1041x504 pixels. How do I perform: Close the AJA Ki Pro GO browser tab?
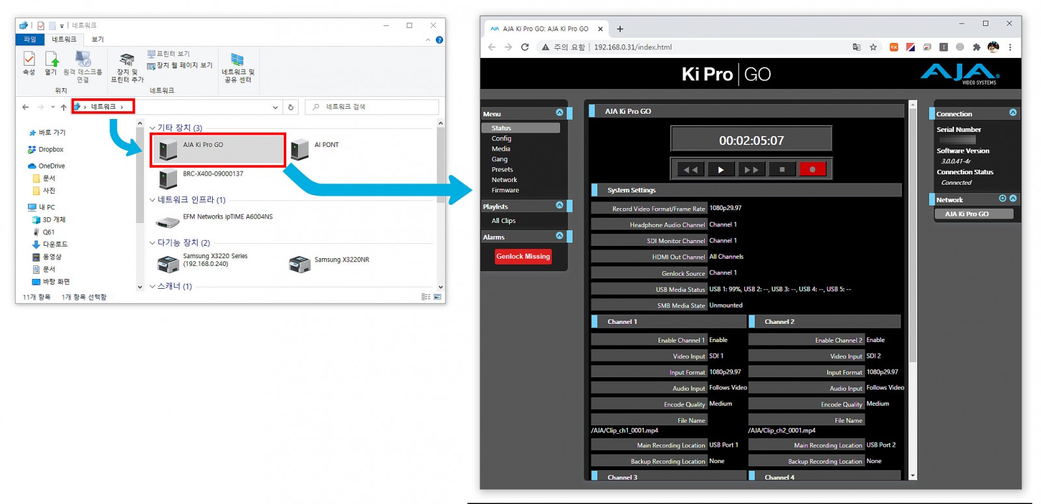(x=601, y=29)
